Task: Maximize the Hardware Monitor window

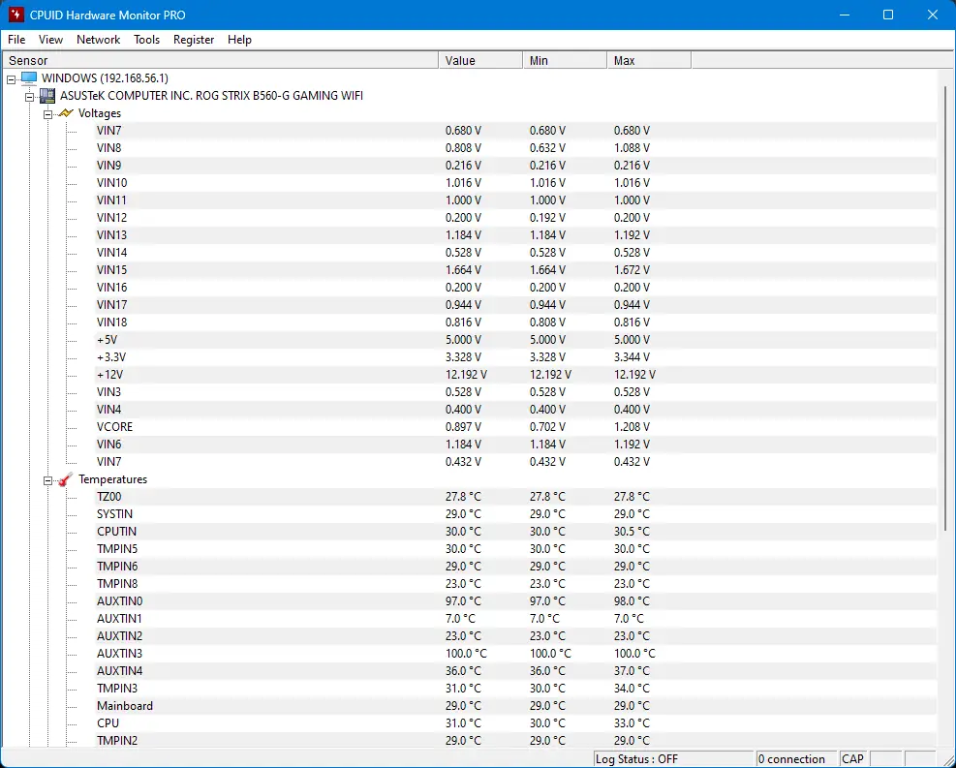Action: pyautogui.click(x=888, y=15)
